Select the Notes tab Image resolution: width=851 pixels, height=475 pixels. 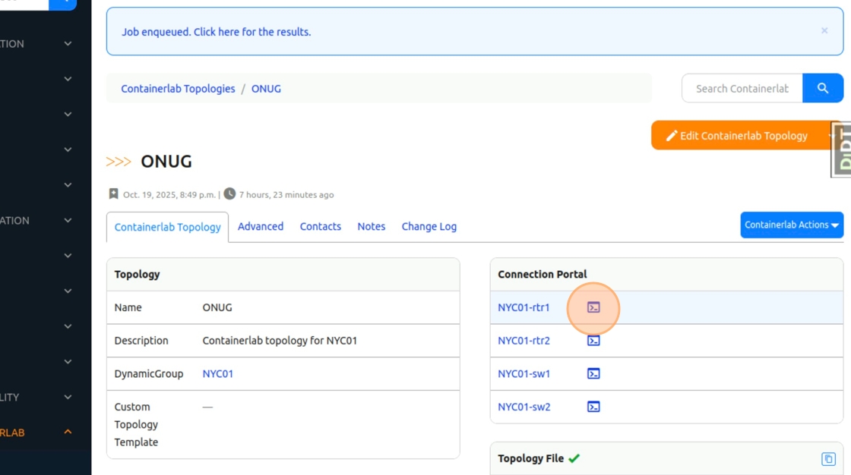tap(372, 226)
